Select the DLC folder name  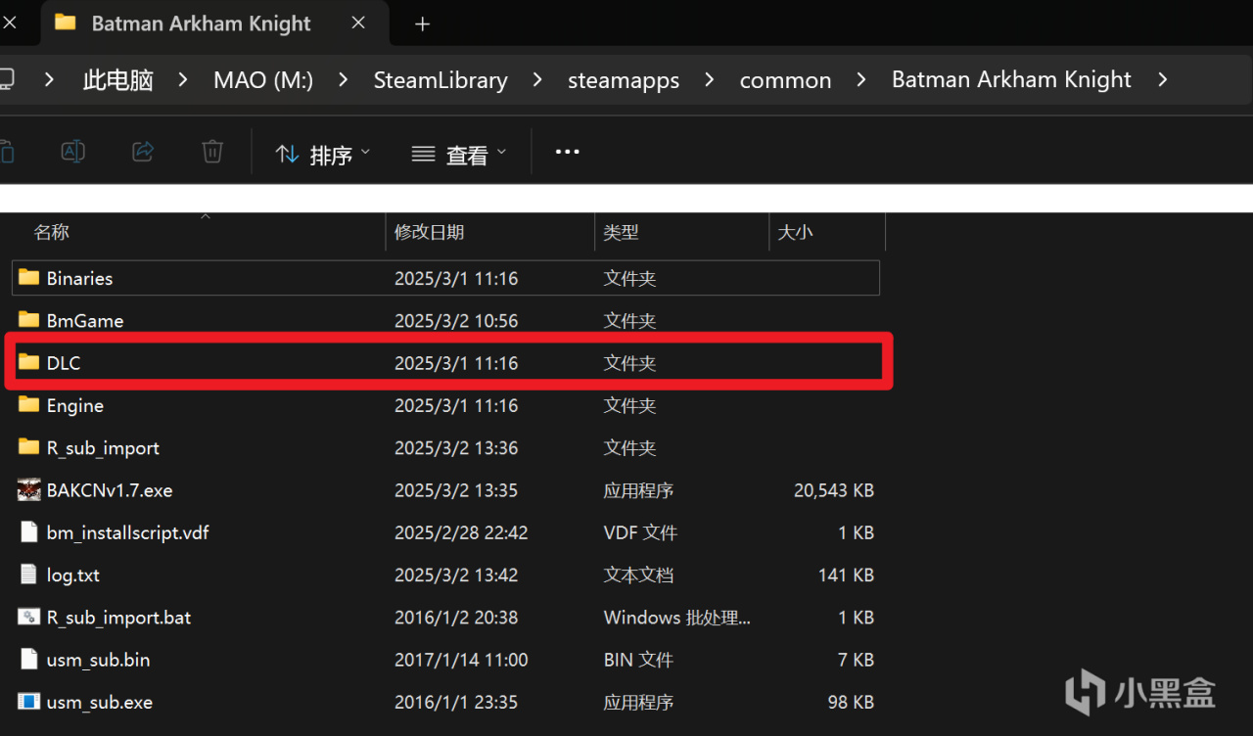[64, 363]
